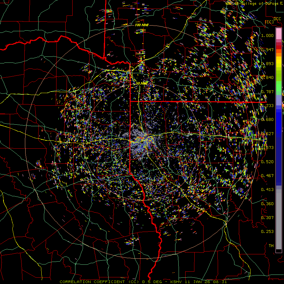
Task: Click the 08:31 timestamp in the footer
Action: tap(221, 282)
